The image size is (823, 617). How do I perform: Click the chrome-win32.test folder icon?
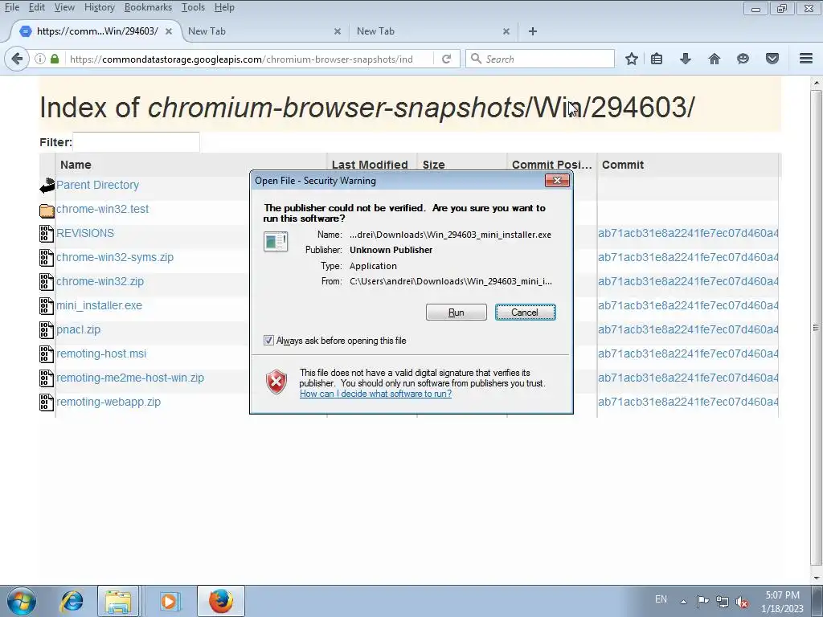coord(47,210)
